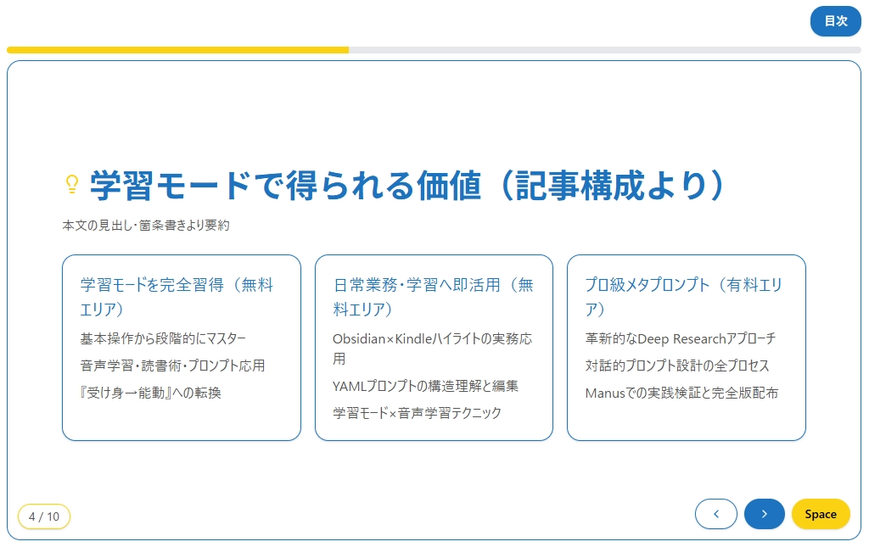The height and width of the screenshot is (547, 869).
Task: Click the line 音声学習・読書術・プロンプト応用
Action: [172, 366]
